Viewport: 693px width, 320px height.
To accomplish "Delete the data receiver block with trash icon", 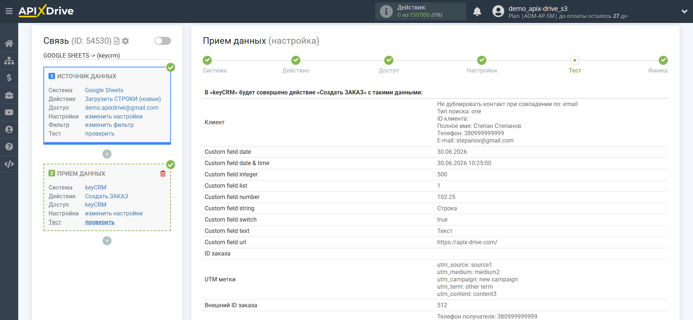I will 163,173.
